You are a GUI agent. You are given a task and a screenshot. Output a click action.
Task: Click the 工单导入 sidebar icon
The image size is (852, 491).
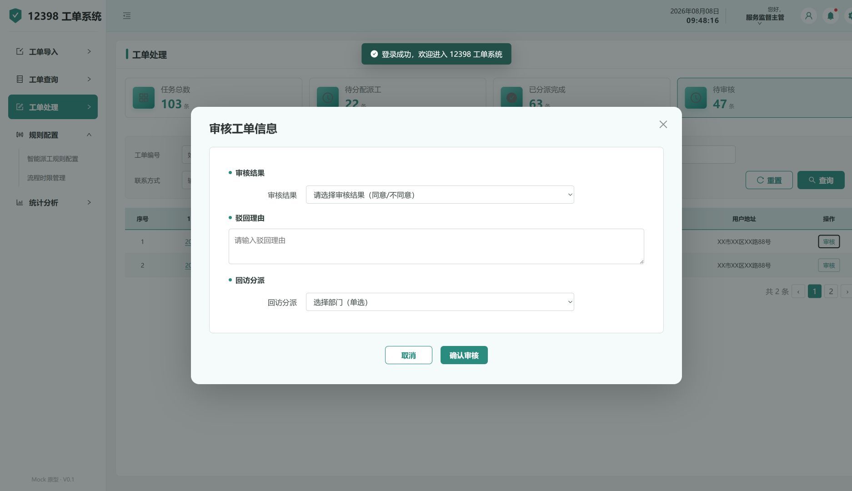tap(20, 51)
